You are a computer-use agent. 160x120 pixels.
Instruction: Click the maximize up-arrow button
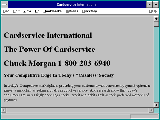click(x=156, y=4)
